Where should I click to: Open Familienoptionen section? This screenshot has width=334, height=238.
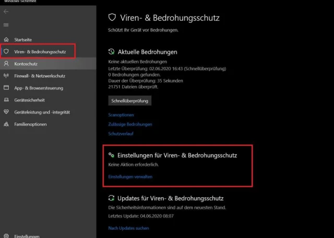pos(30,124)
